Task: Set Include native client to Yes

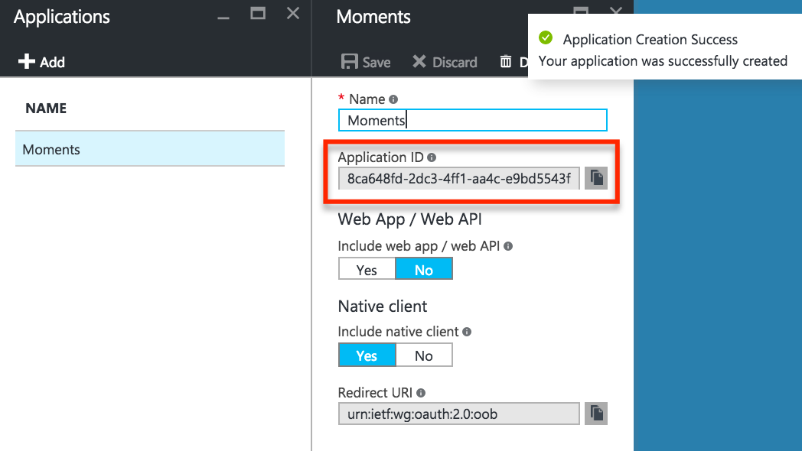Action: pos(367,355)
